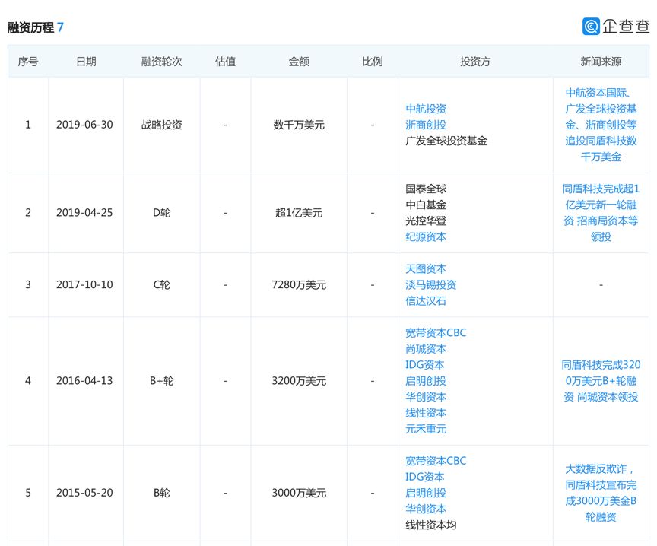Image resolution: width=657 pixels, height=546 pixels.
Task: Select amount cell 数千万美元
Action: pos(299,125)
